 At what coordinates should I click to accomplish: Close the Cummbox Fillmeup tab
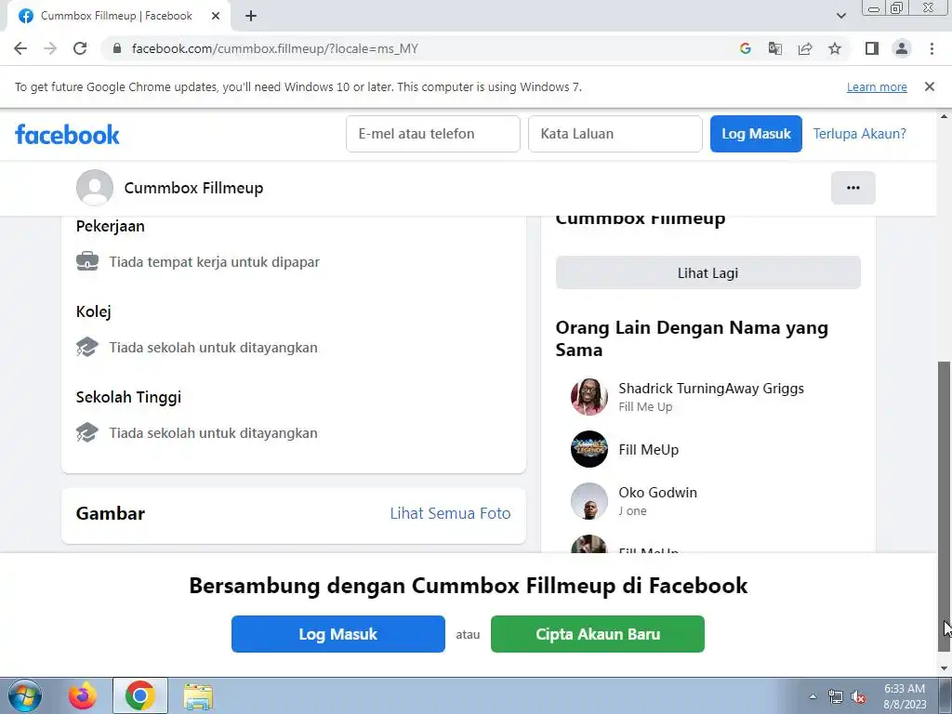click(216, 16)
